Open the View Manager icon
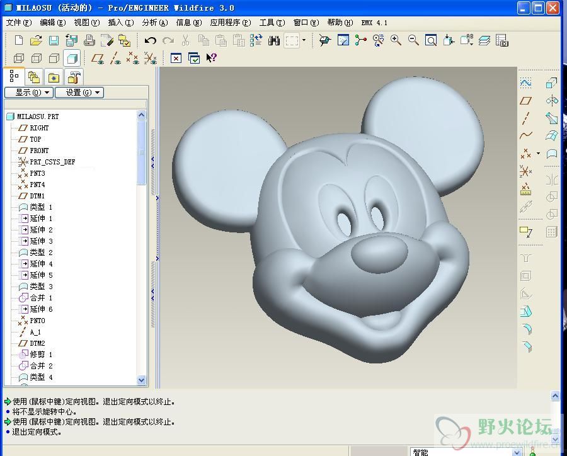The width and height of the screenshot is (567, 456). tap(502, 40)
